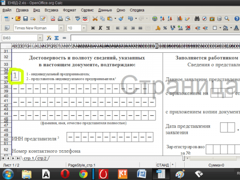
Task: Expand the font size dropdown arrow
Action: (84, 28)
